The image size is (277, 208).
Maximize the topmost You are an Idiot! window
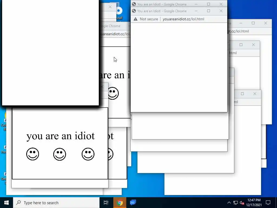[x=209, y=4]
